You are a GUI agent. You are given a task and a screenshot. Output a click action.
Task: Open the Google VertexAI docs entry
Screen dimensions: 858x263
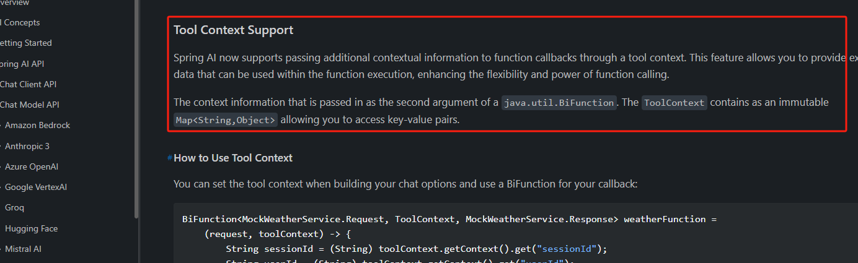pos(36,187)
